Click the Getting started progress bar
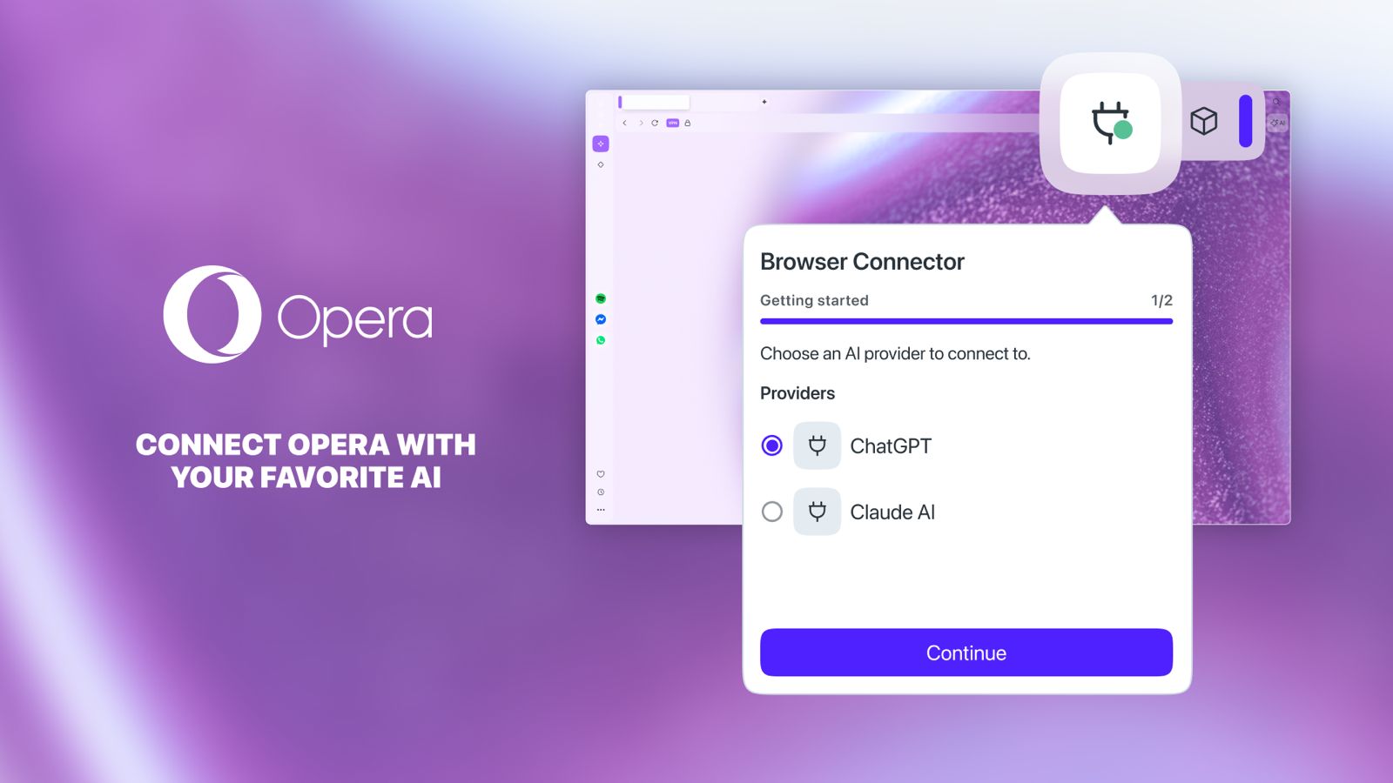Viewport: 1393px width, 783px height. (966, 321)
